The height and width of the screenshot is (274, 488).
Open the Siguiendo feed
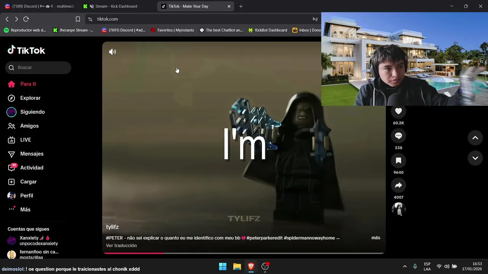tap(26, 112)
